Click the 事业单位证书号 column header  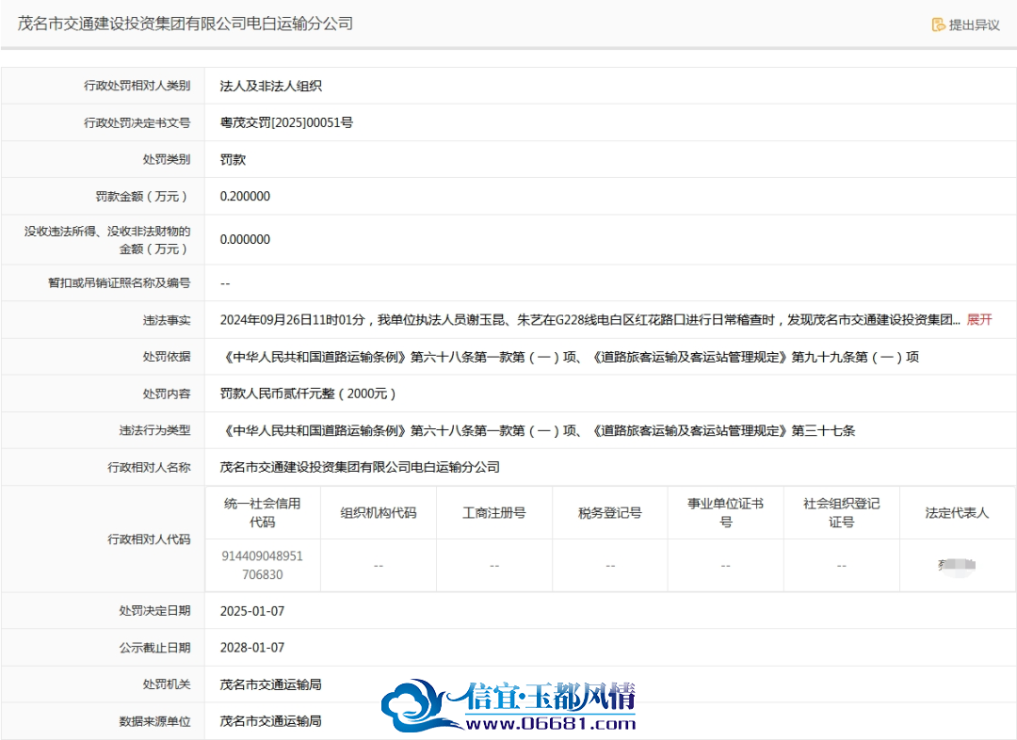[725, 512]
